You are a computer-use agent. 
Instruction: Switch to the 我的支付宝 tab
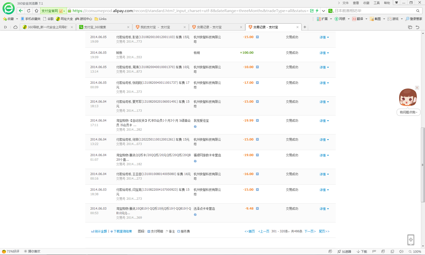point(155,27)
